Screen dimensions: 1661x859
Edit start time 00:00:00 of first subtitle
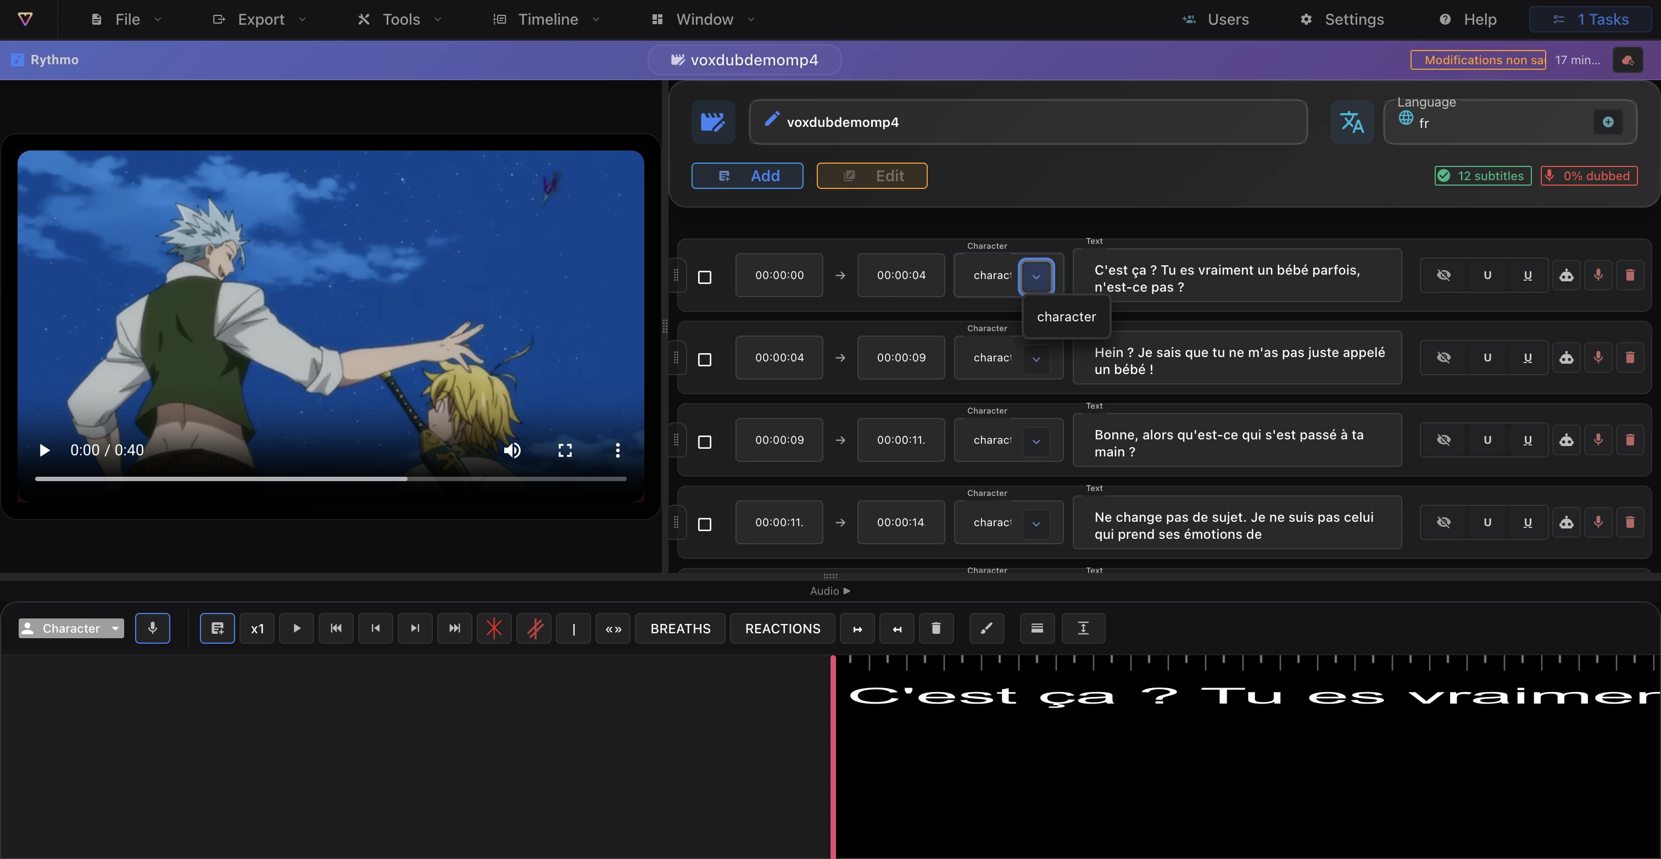pos(779,275)
